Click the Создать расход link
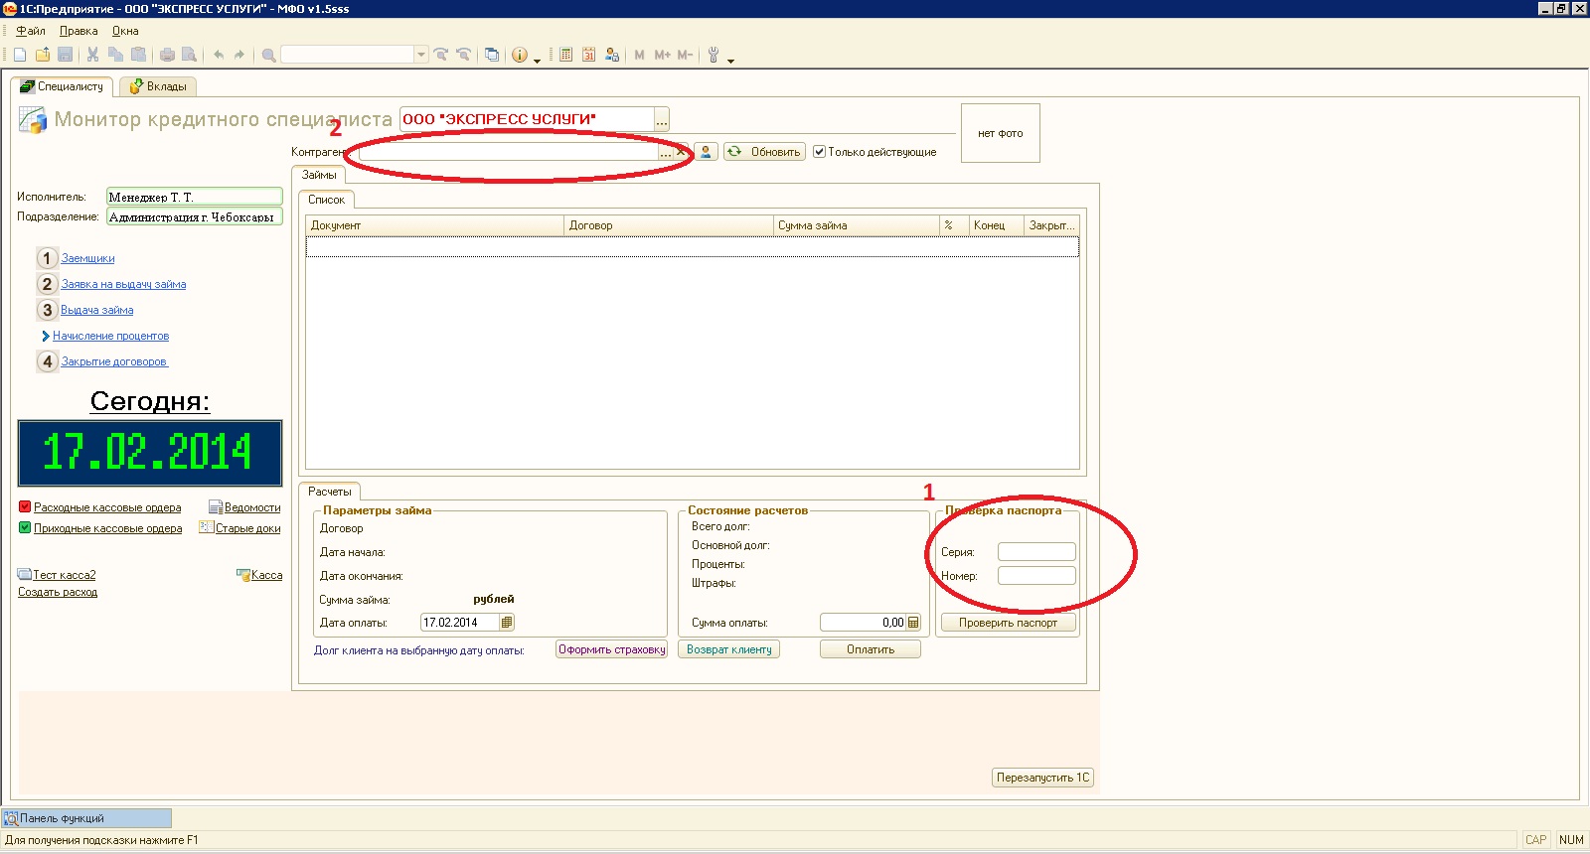1590x854 pixels. [x=58, y=592]
